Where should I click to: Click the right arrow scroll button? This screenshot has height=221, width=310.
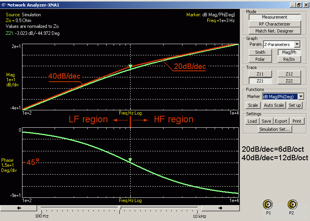220,208
